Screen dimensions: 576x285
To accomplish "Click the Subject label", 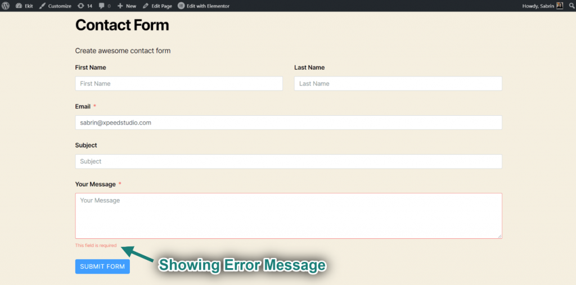I will tap(86, 146).
